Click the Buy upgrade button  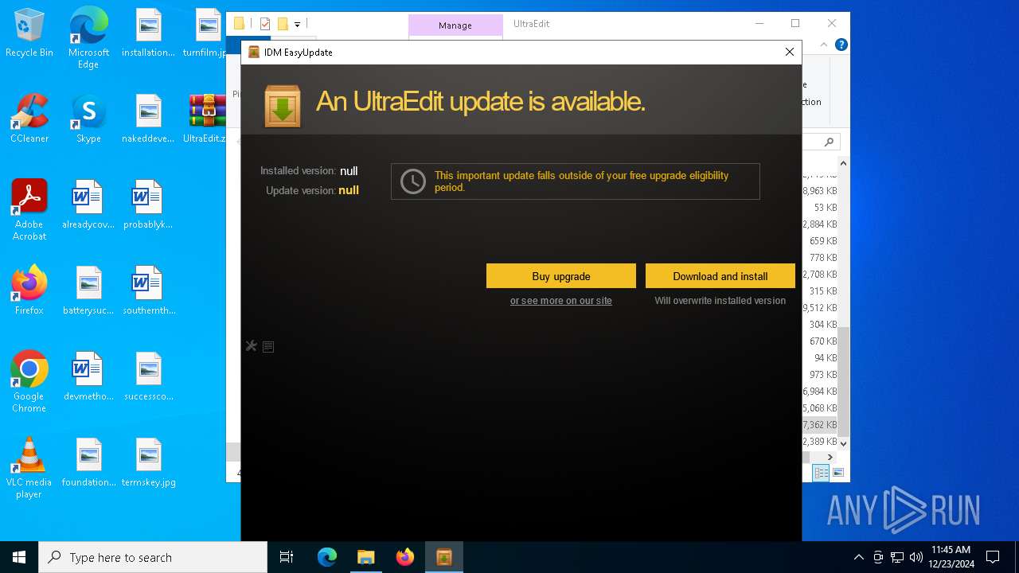(x=561, y=276)
